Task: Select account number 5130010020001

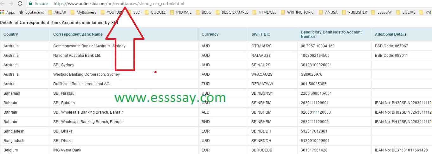Action: pyautogui.click(x=315, y=141)
